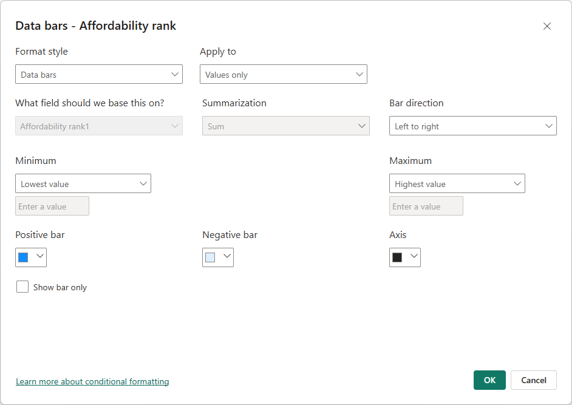Screen dimensions: 572x405
Task: Click Learn more about conditional formatting
Action: (92, 381)
